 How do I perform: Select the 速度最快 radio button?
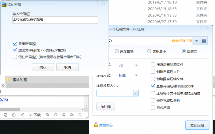[117, 51]
